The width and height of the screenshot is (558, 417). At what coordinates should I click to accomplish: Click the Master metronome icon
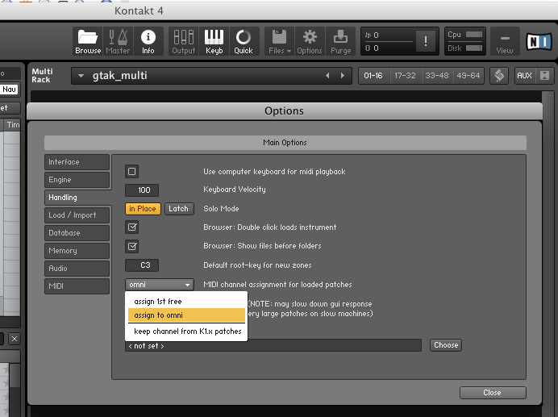[x=118, y=40]
